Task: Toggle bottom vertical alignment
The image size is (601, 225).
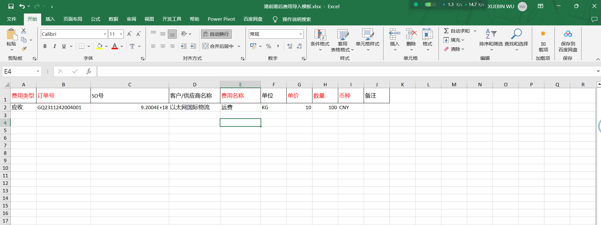Action: click(172, 34)
